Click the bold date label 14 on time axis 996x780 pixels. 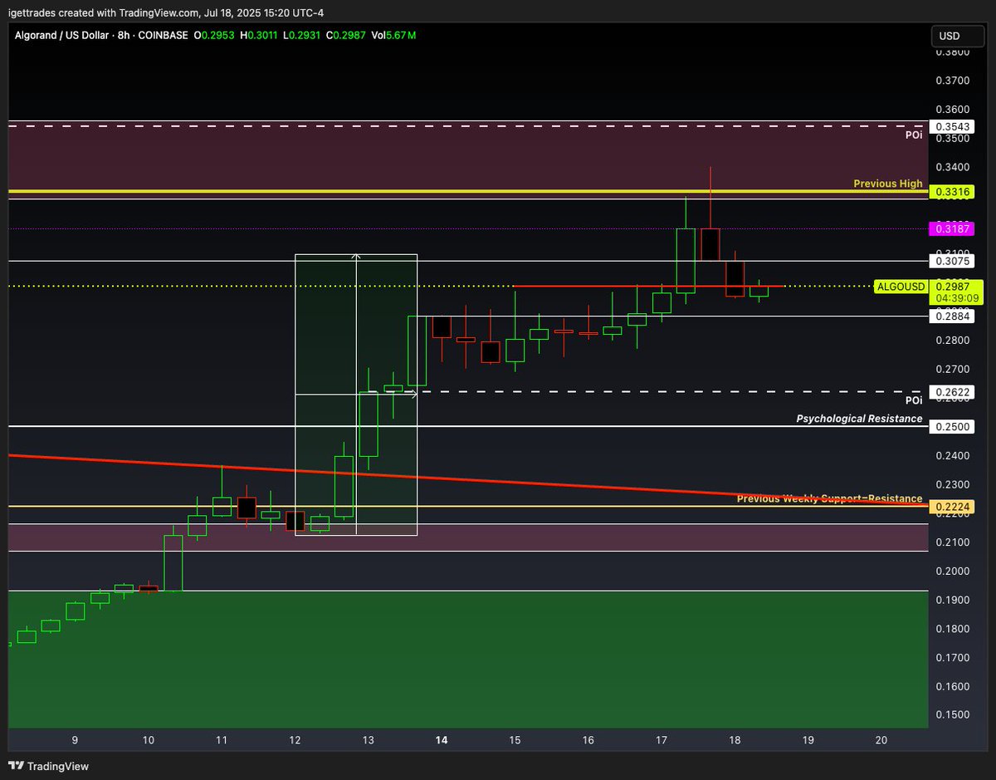[442, 740]
